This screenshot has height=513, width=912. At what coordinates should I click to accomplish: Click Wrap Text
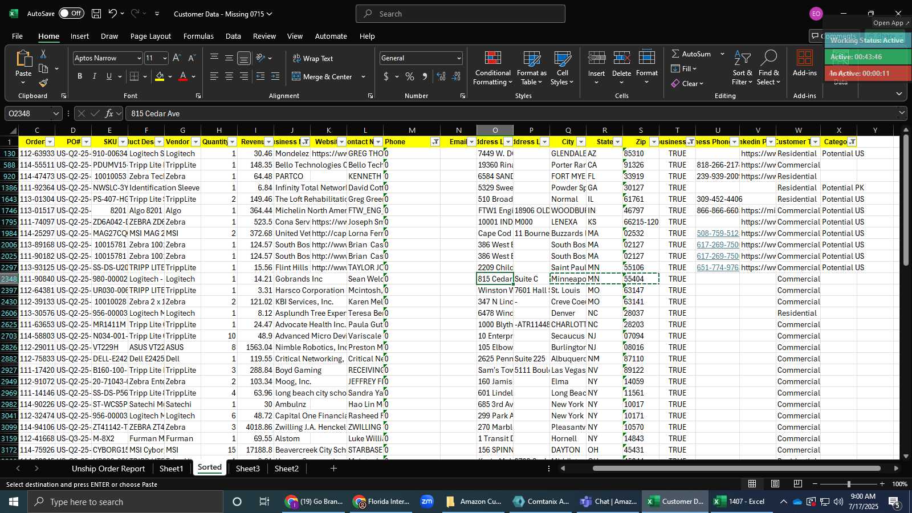313,58
